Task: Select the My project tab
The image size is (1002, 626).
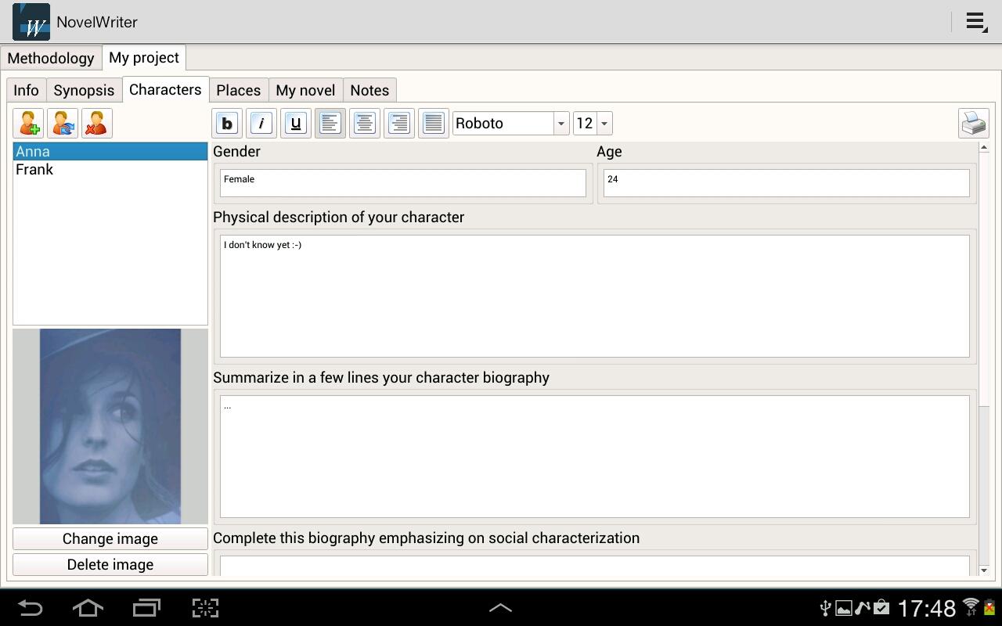Action: [144, 58]
